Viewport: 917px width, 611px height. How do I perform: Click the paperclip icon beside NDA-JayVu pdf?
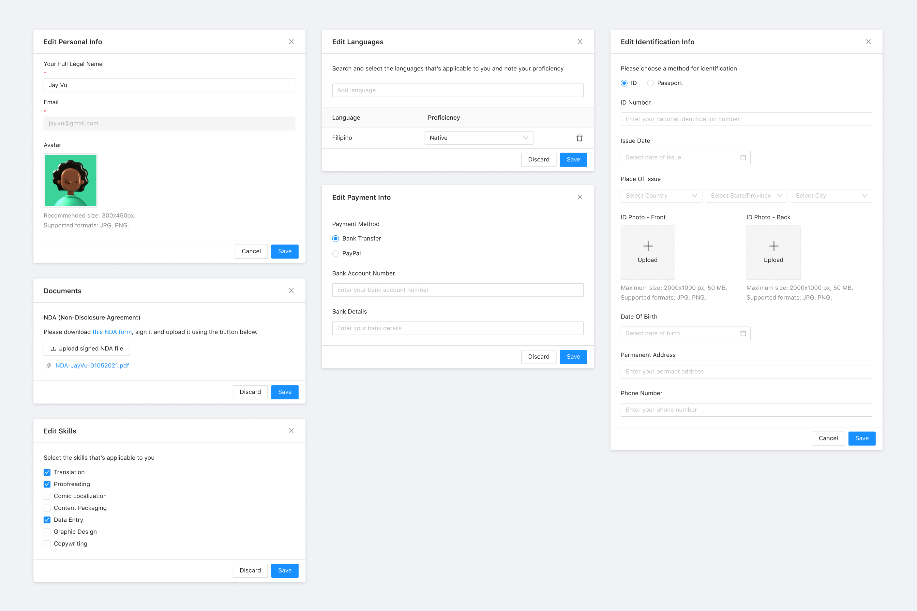49,365
